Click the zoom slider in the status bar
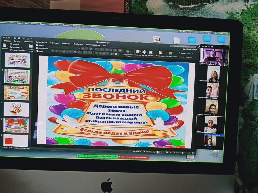Viewport: 258px width, 193px height. (x=182, y=153)
